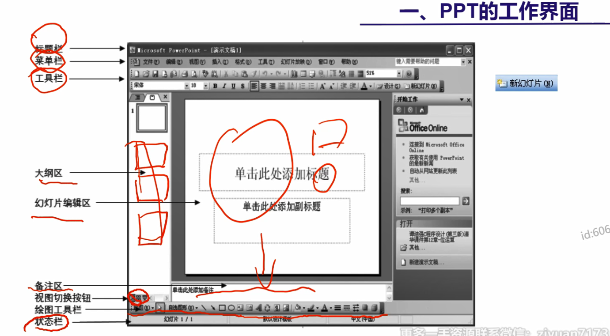Select Align Left paragraph button

[x=254, y=86]
